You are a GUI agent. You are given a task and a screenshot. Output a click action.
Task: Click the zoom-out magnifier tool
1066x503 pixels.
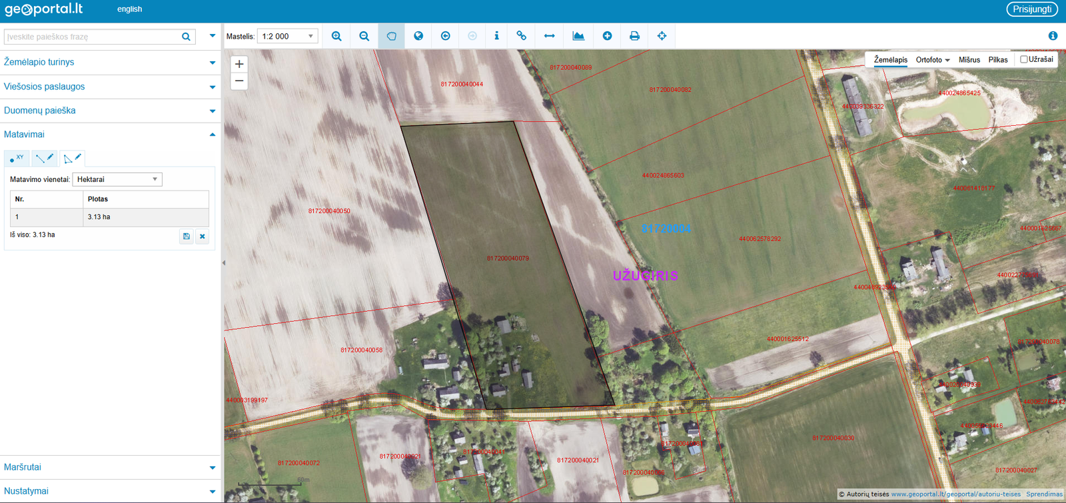[364, 36]
